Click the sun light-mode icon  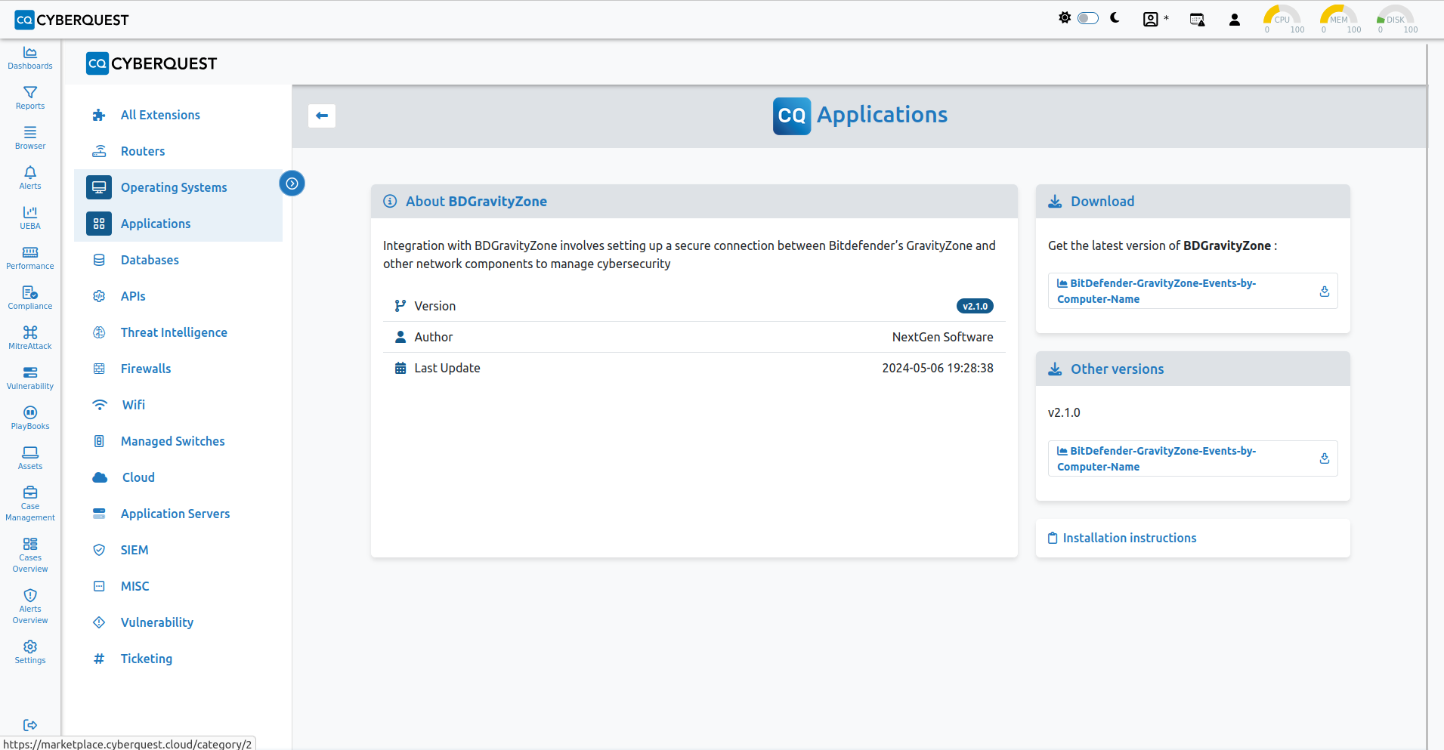1065,18
